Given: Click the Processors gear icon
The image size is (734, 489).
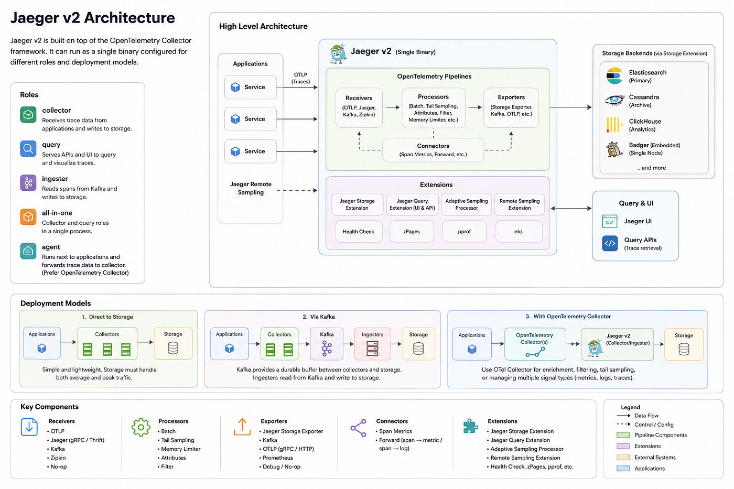Looking at the screenshot, I should 141,427.
